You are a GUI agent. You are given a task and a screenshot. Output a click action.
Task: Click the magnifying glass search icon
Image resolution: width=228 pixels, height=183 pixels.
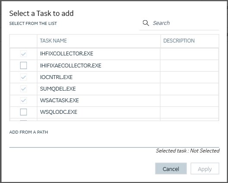146,23
